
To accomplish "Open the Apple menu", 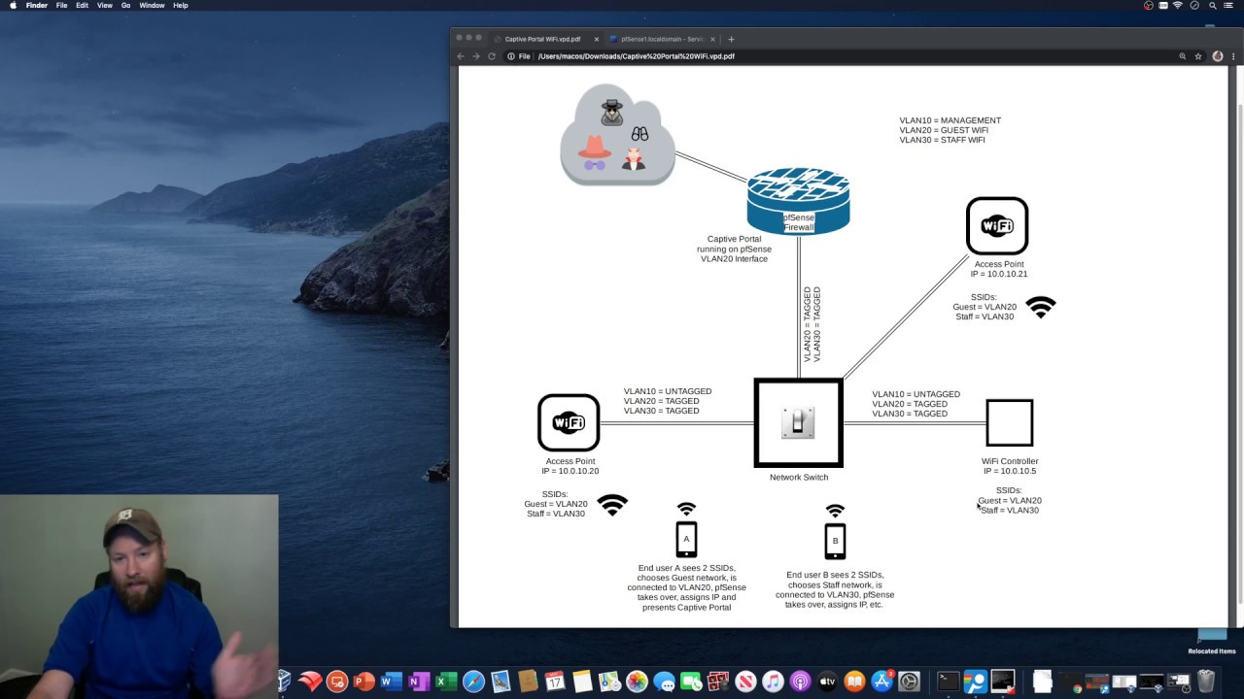I will click(x=13, y=6).
